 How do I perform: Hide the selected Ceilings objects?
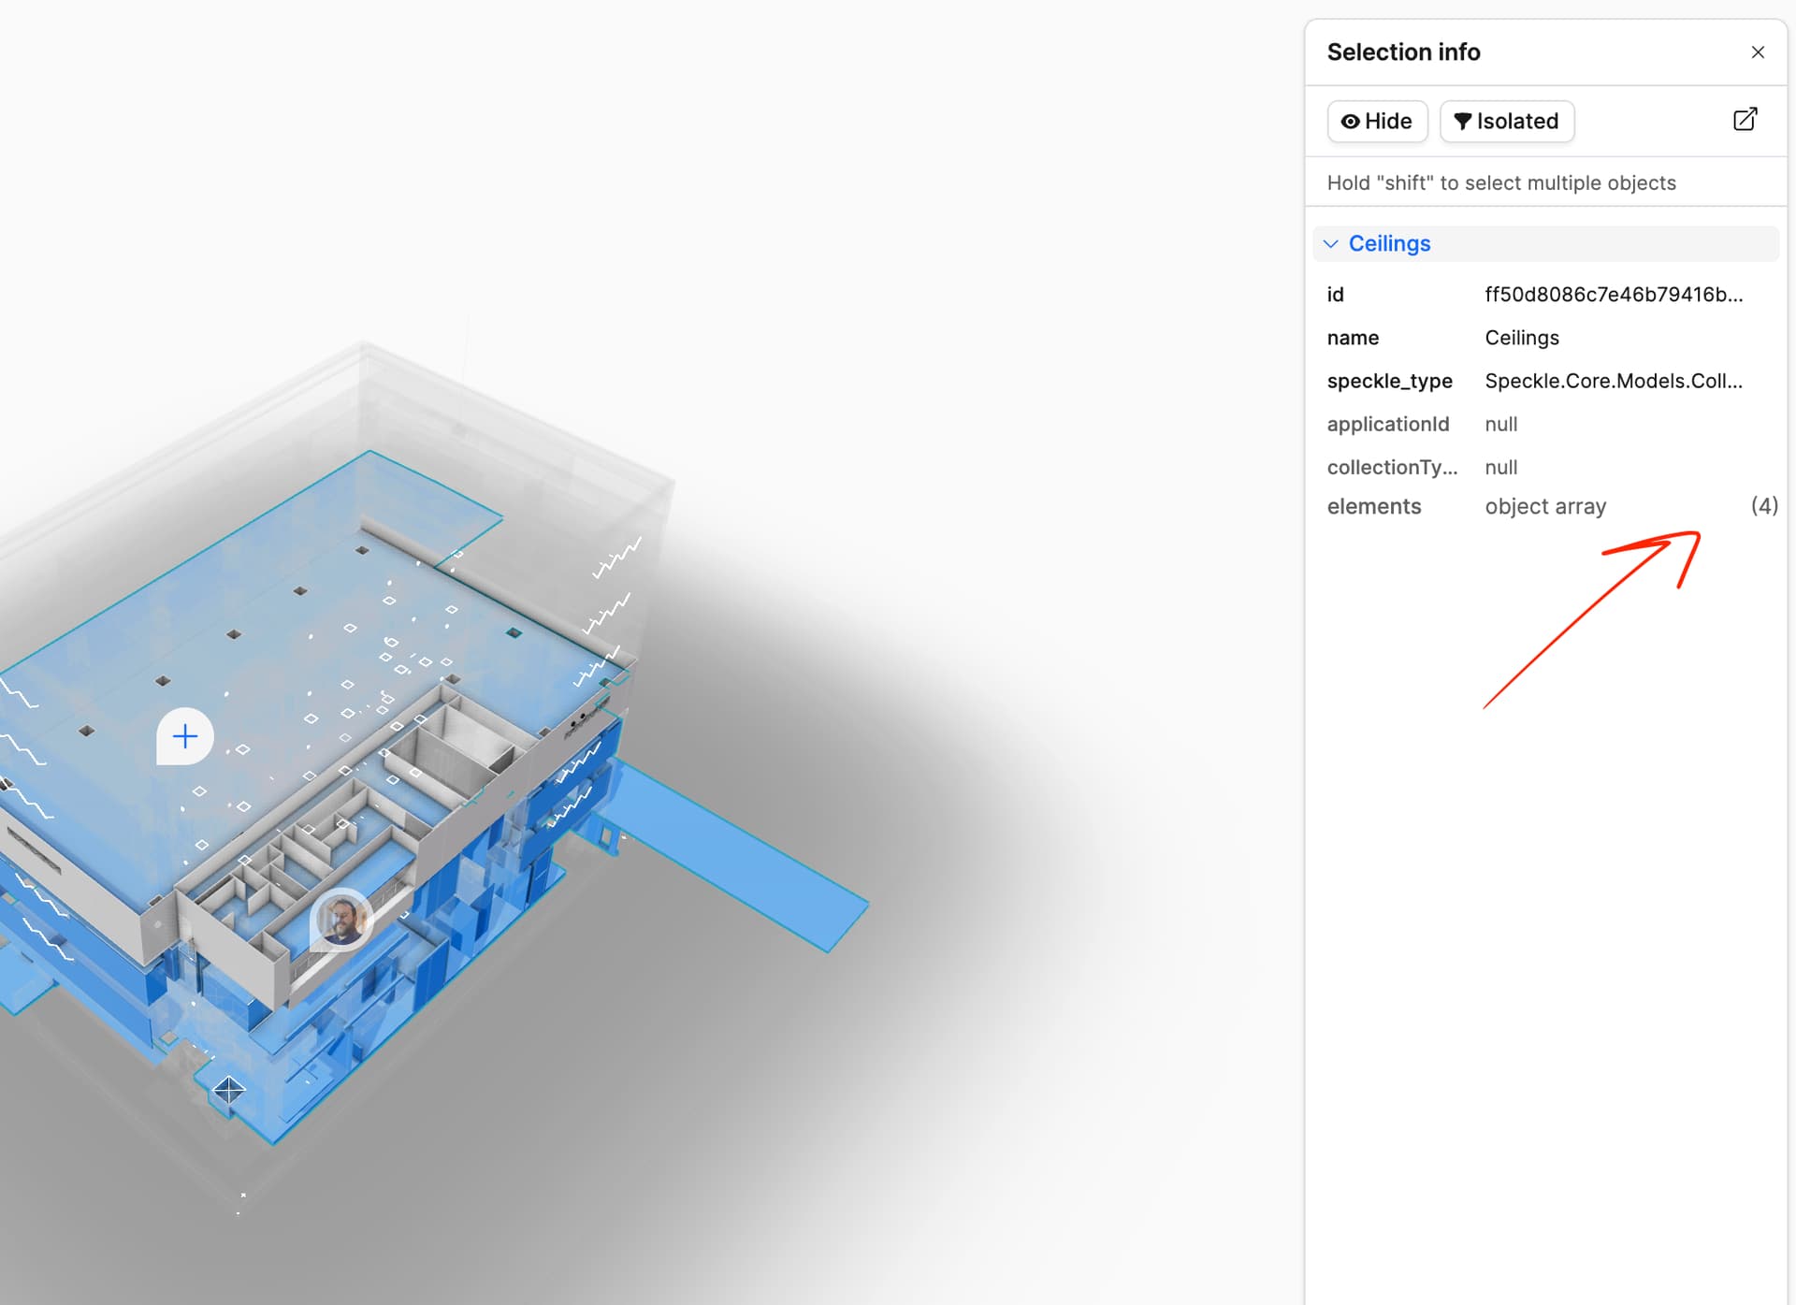[x=1377, y=122]
